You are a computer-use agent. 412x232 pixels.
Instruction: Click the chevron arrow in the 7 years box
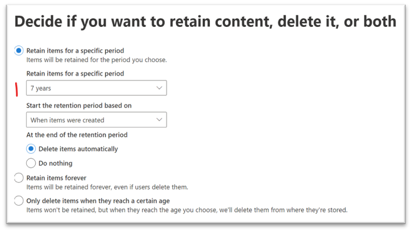[159, 88]
